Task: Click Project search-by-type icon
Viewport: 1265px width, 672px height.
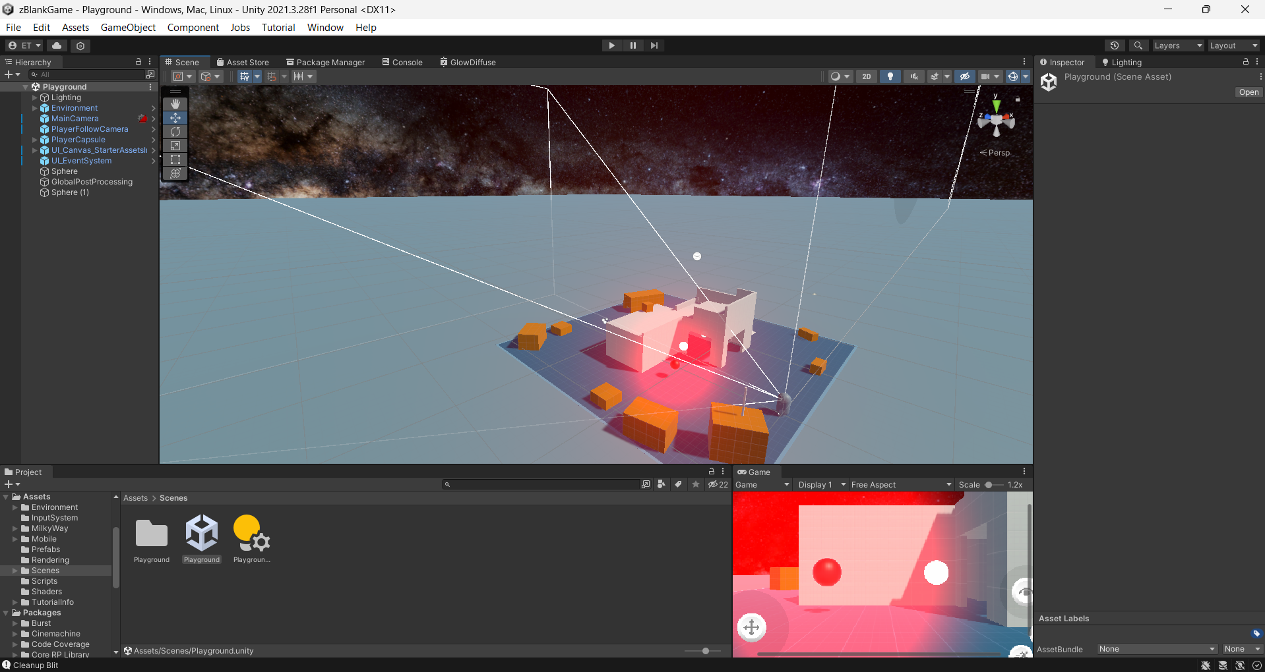Action: (662, 484)
